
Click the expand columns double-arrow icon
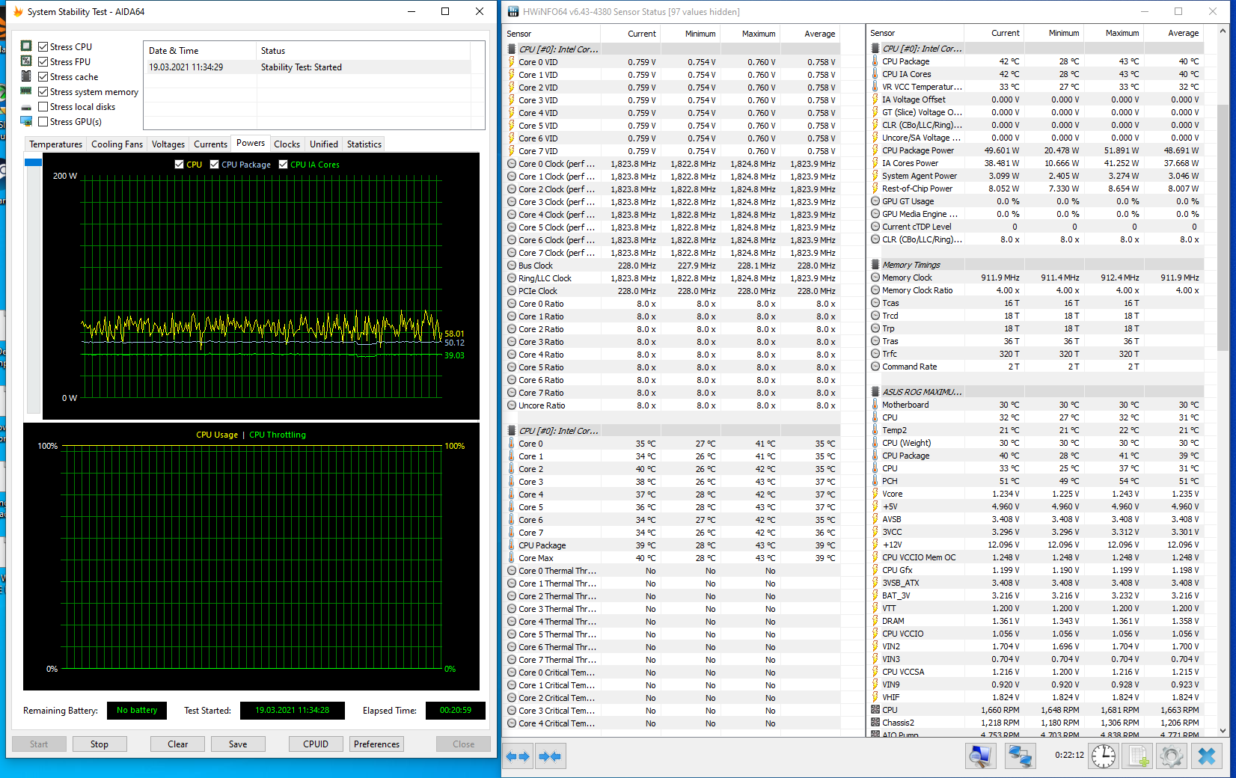[x=517, y=756]
